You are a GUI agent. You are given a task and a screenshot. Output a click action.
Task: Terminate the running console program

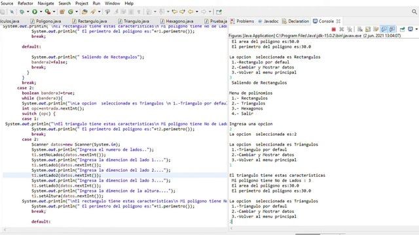pyautogui.click(x=333, y=29)
